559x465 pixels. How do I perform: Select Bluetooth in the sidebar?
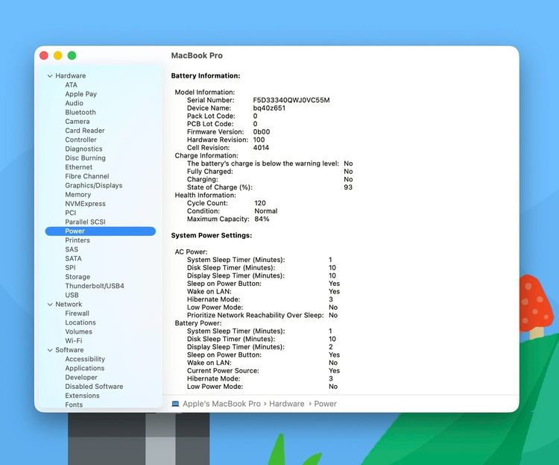tap(80, 112)
